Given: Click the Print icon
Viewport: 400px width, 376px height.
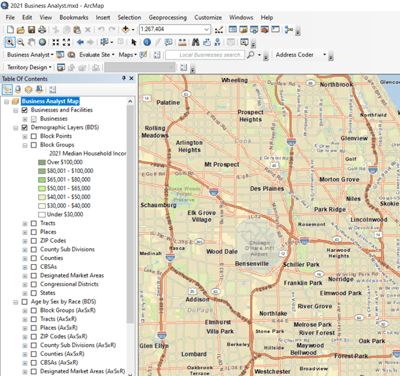Looking at the screenshot, I should [x=42, y=29].
